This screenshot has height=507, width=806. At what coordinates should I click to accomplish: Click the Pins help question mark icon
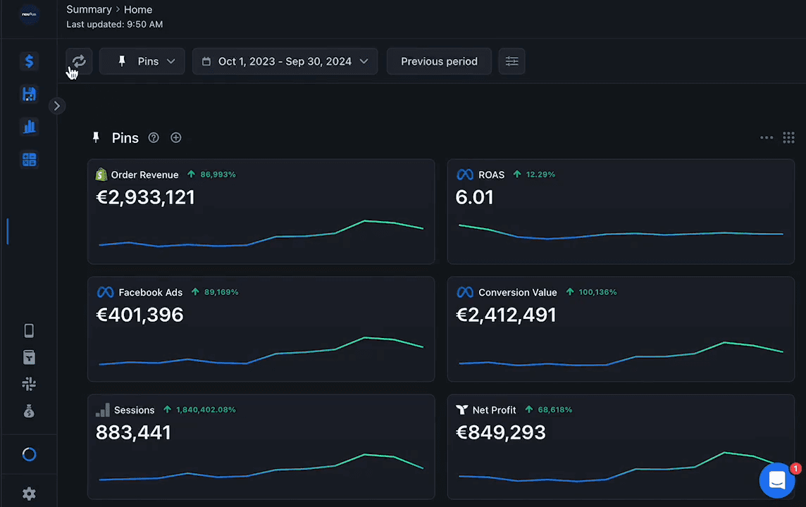click(154, 138)
